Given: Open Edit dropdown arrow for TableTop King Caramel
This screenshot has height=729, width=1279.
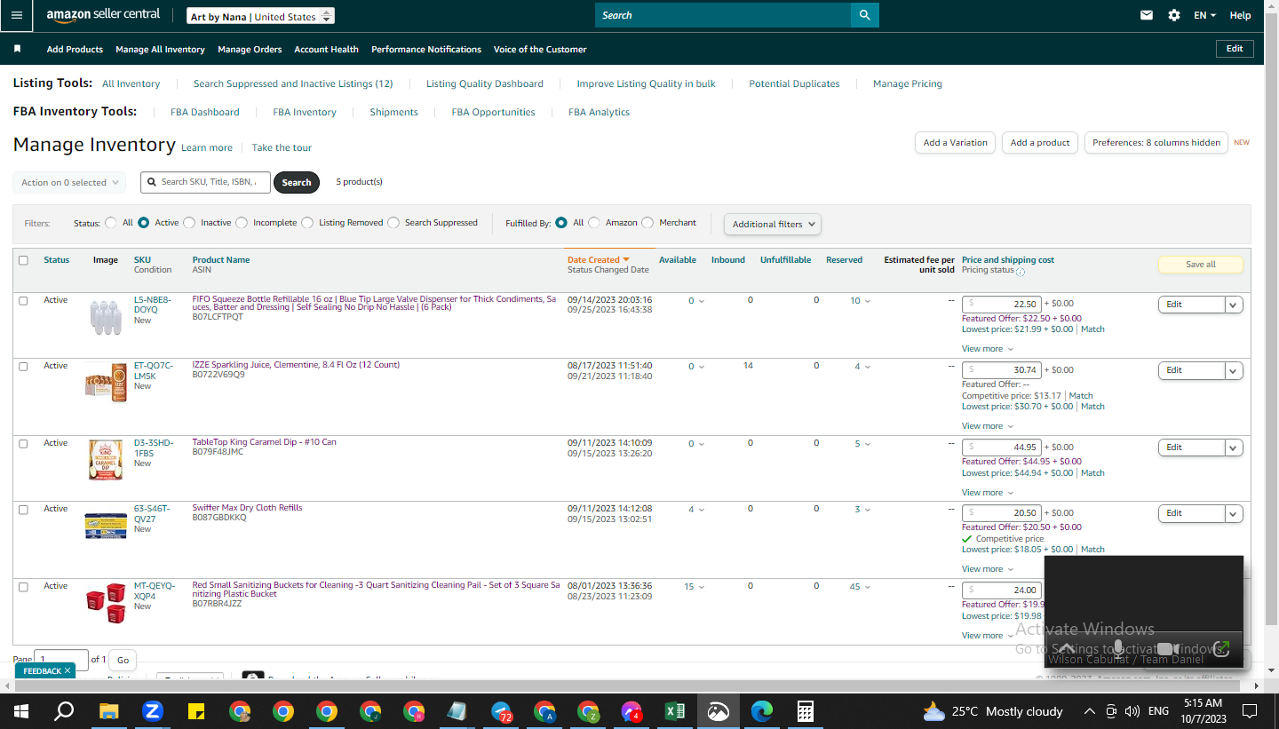Looking at the screenshot, I should pyautogui.click(x=1234, y=448).
